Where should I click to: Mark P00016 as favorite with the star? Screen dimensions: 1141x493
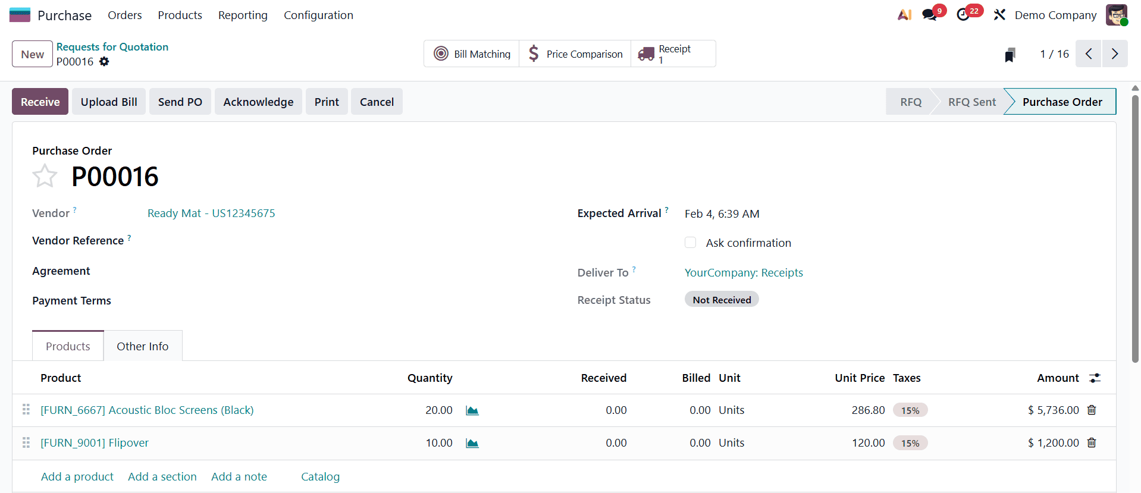coord(45,177)
